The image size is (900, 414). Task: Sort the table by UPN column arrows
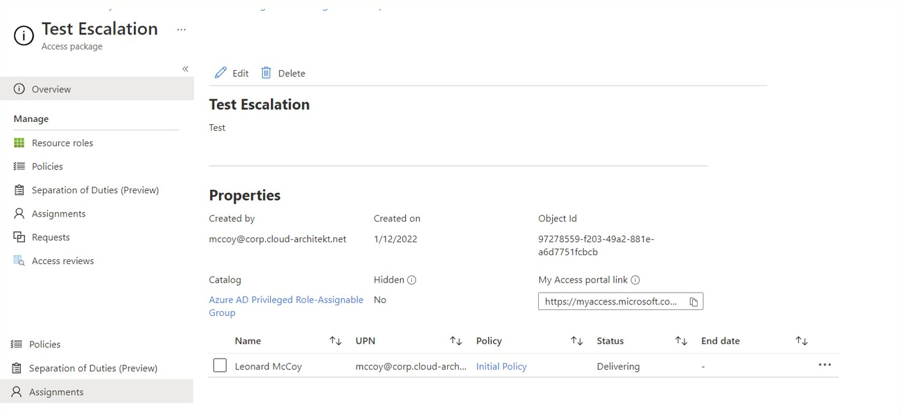pyautogui.click(x=456, y=341)
